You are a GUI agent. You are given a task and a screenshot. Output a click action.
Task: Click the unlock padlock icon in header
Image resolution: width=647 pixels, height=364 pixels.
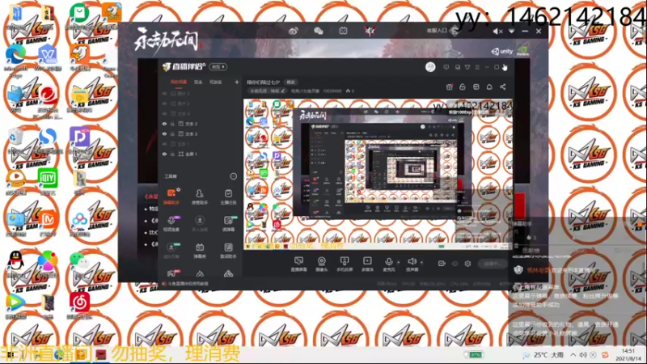coord(463,87)
